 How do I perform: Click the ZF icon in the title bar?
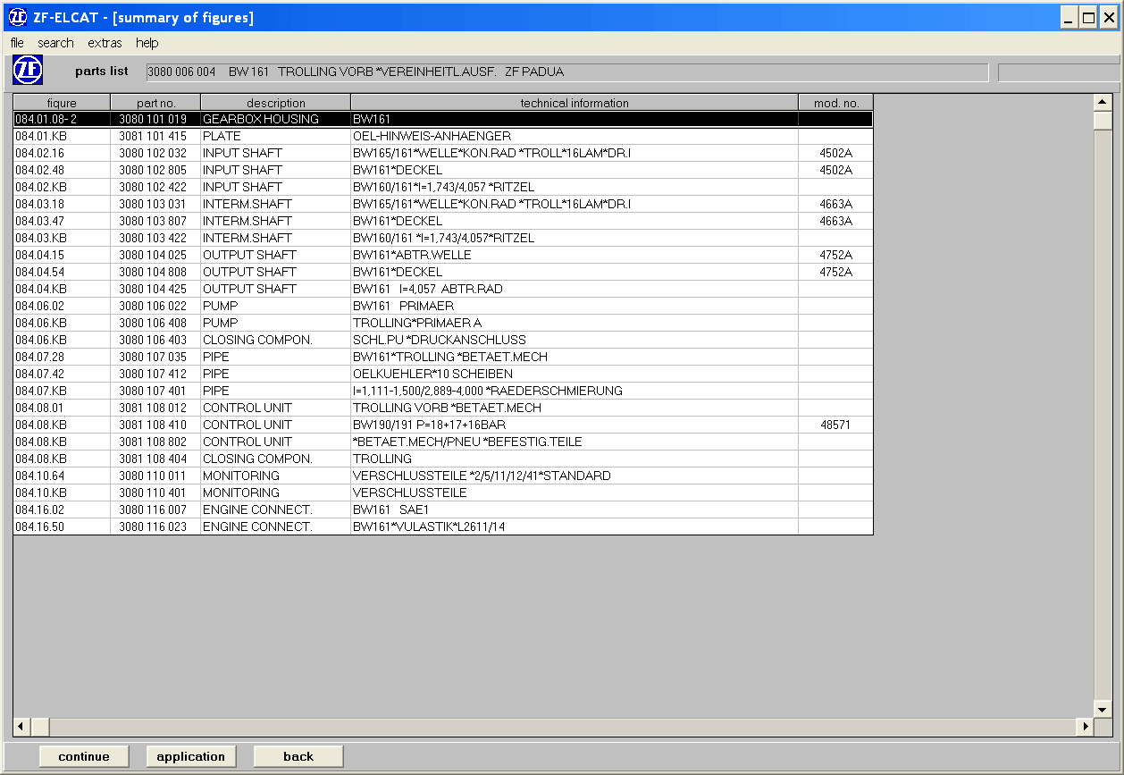pyautogui.click(x=17, y=17)
